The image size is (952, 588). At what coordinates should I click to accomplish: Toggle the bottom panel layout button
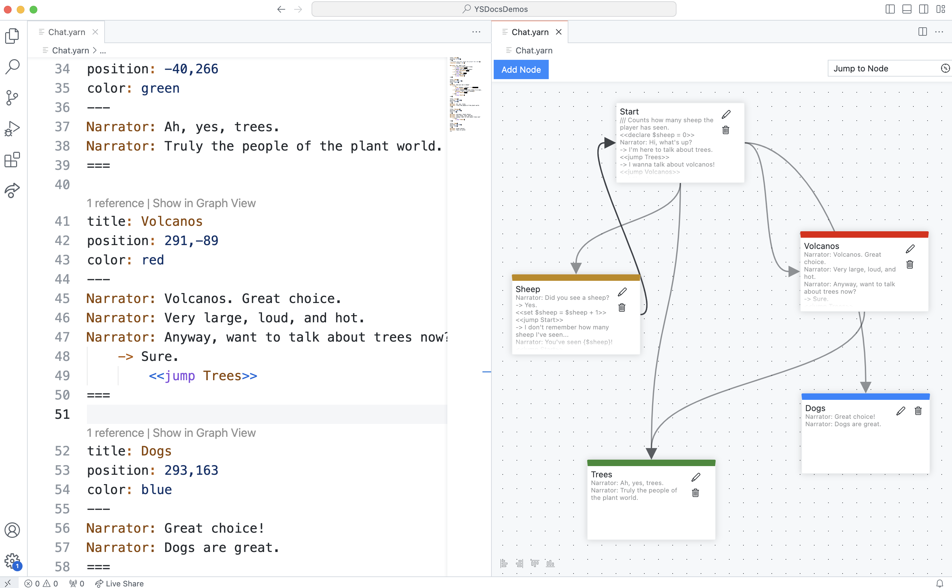point(907,9)
